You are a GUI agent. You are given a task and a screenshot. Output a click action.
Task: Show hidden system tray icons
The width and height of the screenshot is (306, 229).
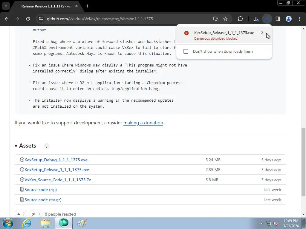(261, 223)
